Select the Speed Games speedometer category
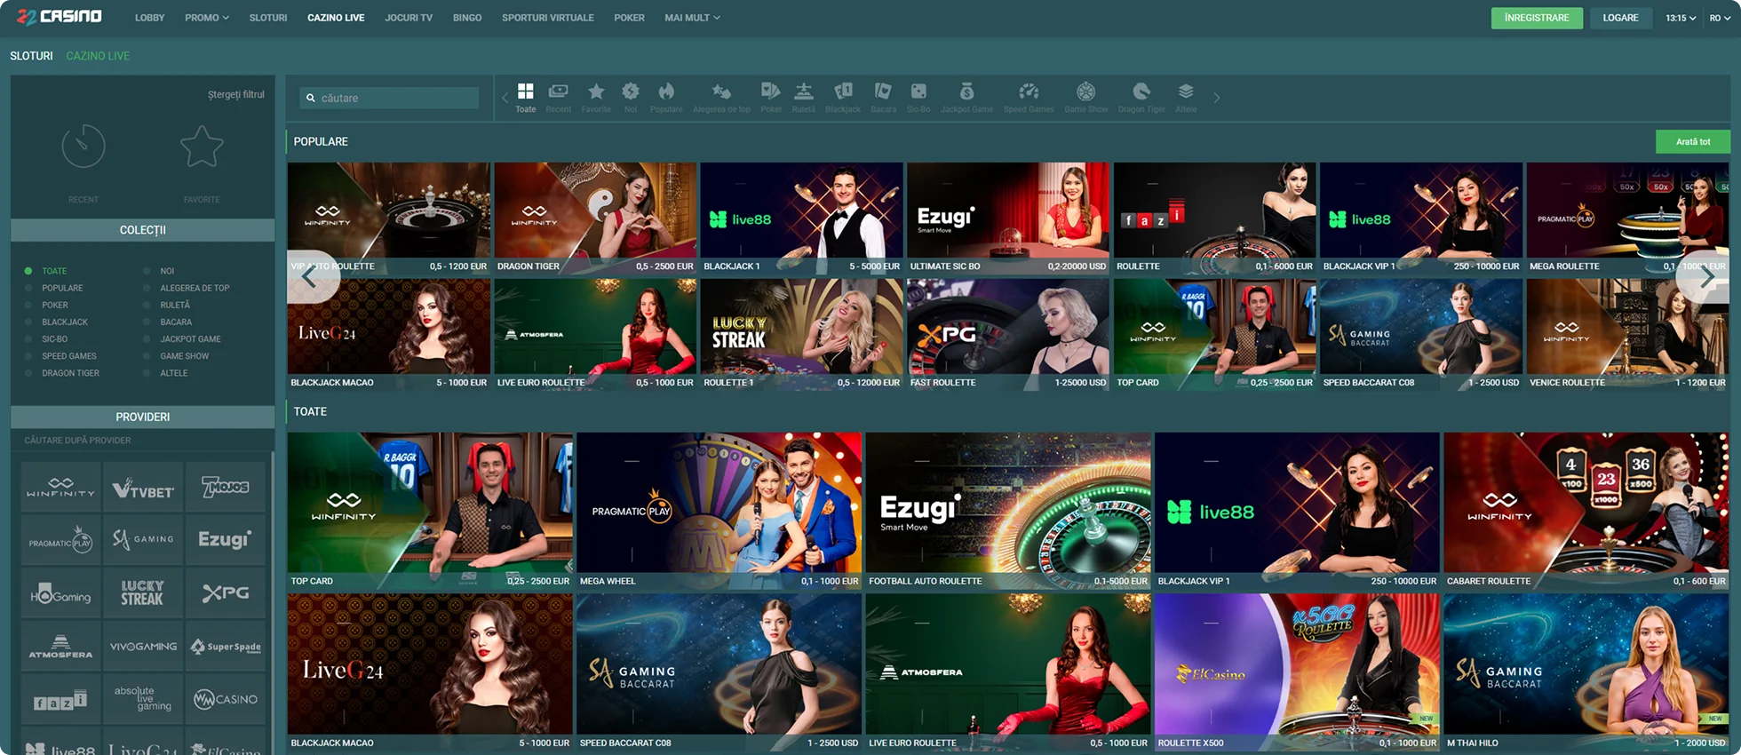 (1029, 98)
